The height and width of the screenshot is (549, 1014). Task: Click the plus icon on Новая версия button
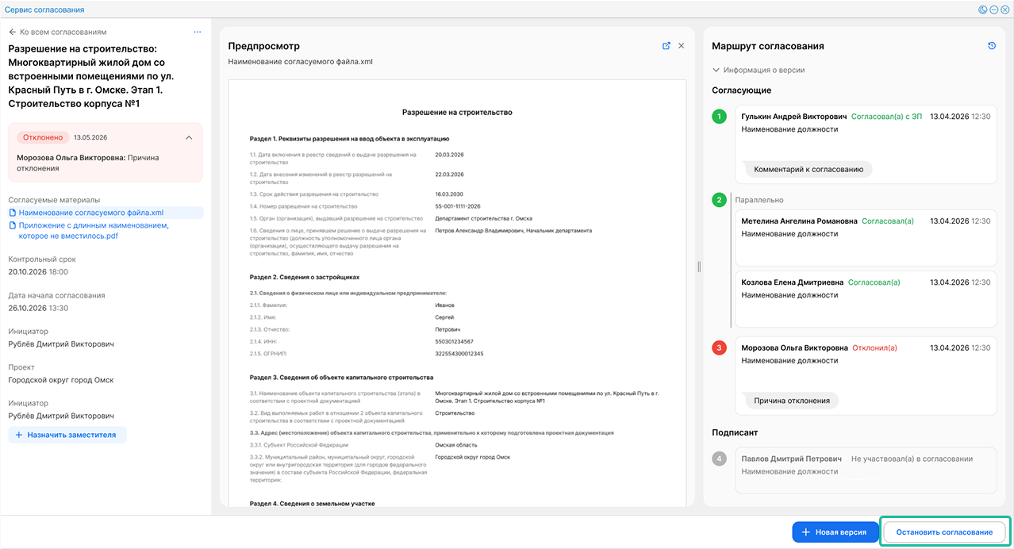click(x=806, y=532)
